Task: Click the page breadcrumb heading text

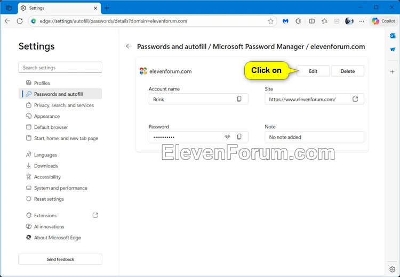Action: click(251, 46)
